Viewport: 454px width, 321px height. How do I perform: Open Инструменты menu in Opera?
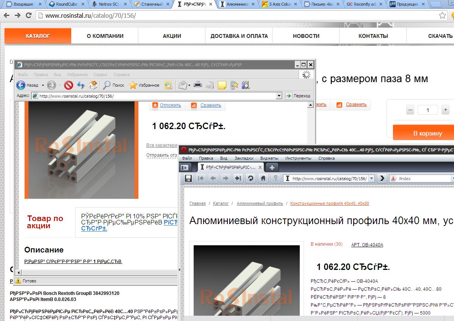pyautogui.click(x=298, y=158)
